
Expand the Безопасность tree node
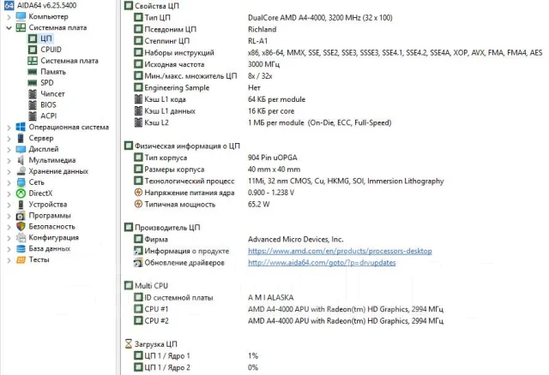pyautogui.click(x=9, y=227)
